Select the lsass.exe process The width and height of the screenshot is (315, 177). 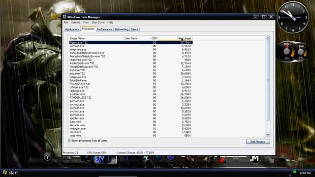click(131, 122)
